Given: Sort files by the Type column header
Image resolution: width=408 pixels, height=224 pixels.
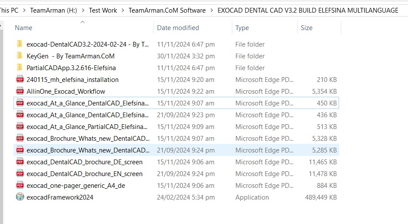Looking at the screenshot, I should click(242, 28).
